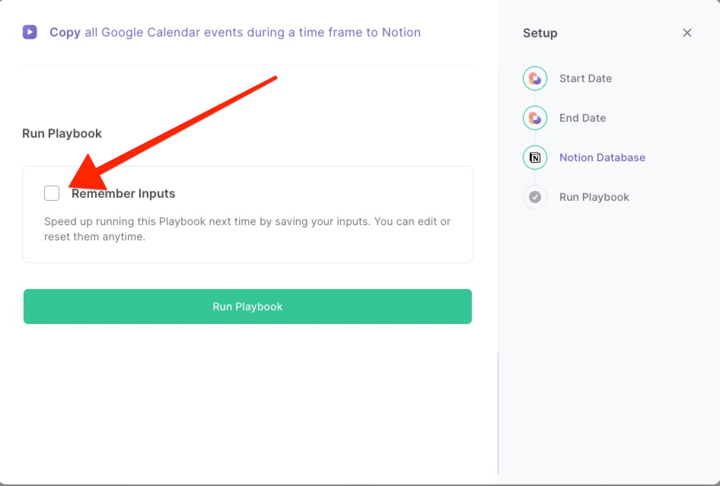Viewport: 720px width, 486px height.
Task: Select the End Date step icon
Action: tap(535, 118)
